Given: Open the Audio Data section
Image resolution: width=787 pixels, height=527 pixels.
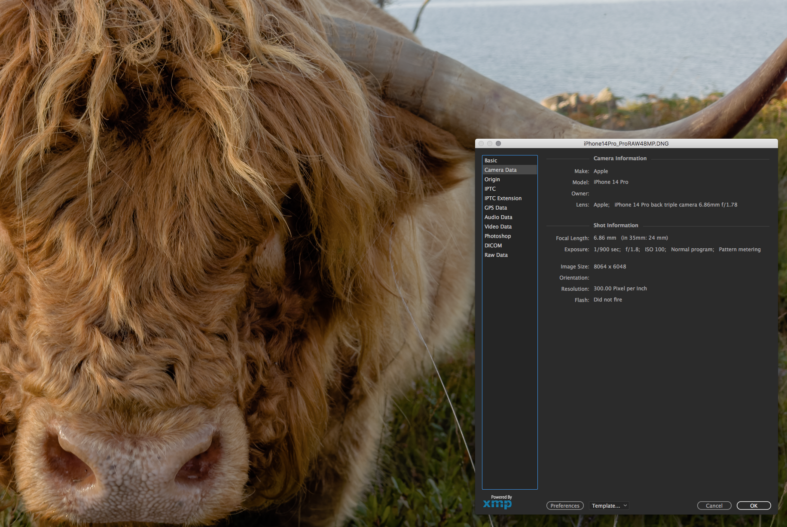Looking at the screenshot, I should 509,217.
